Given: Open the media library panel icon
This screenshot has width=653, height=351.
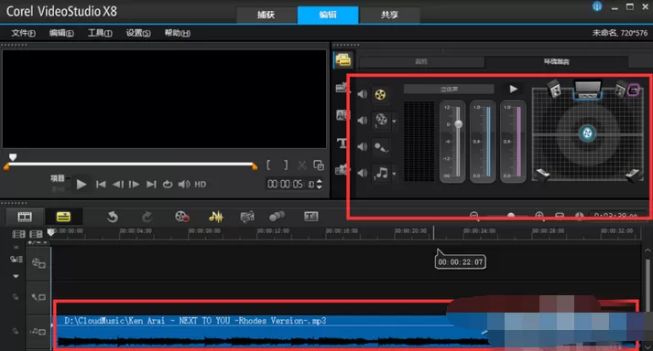Looking at the screenshot, I should click(343, 60).
